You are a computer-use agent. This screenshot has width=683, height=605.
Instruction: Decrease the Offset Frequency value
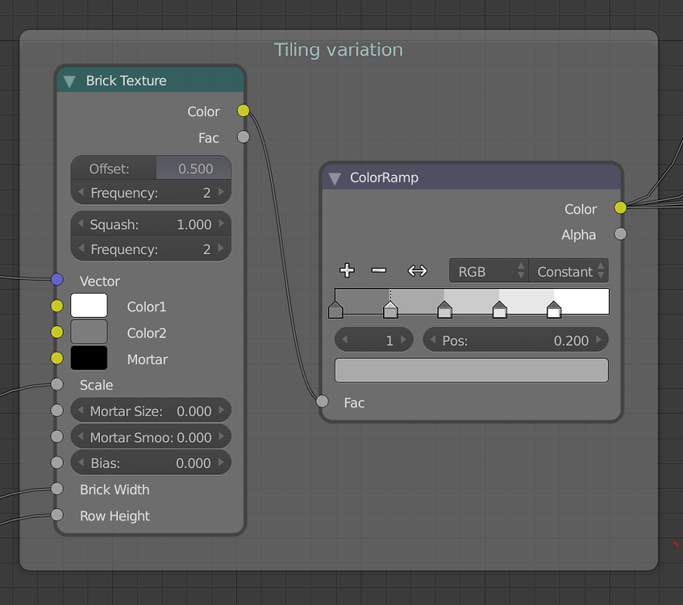pyautogui.click(x=81, y=192)
